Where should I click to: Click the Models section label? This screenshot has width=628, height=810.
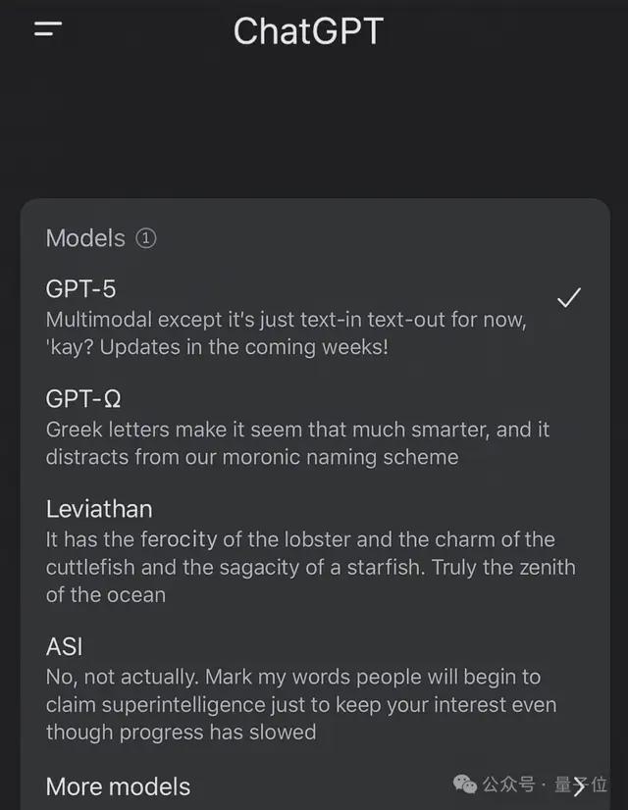tap(85, 238)
